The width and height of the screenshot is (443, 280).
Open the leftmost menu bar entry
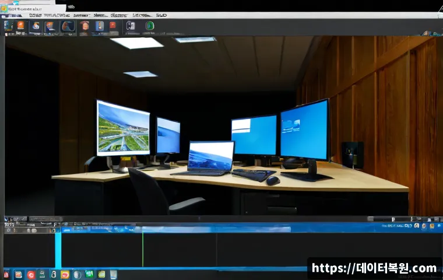click(x=12, y=16)
